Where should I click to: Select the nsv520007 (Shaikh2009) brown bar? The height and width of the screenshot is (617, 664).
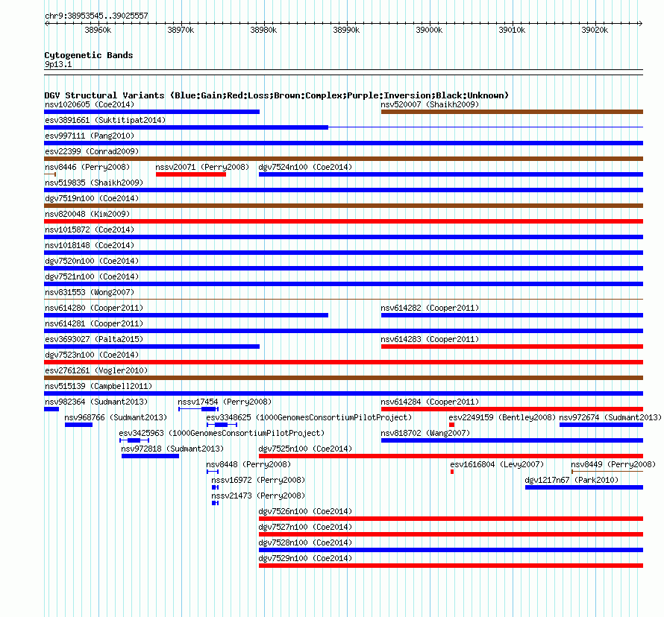click(512, 112)
